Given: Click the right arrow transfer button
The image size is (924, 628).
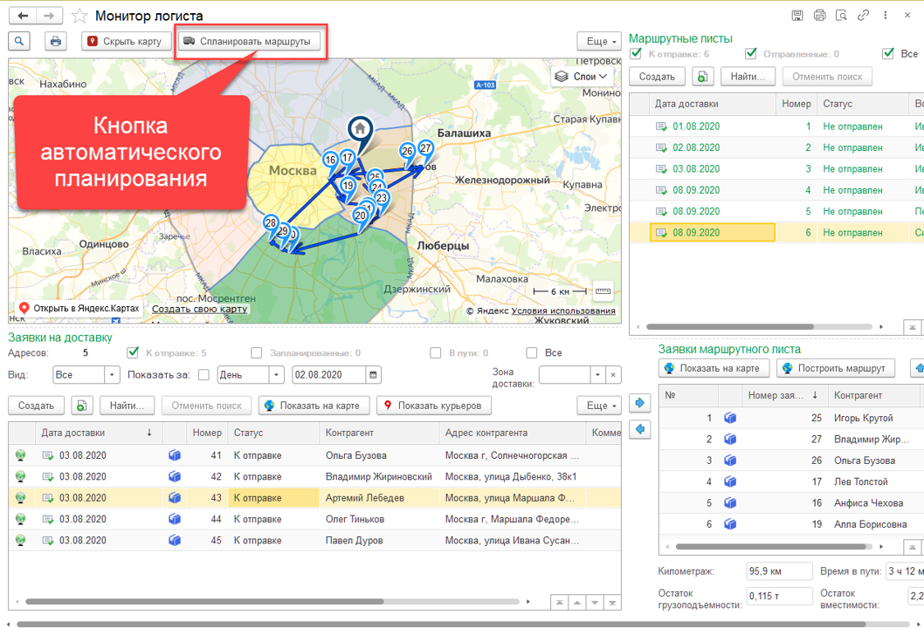Looking at the screenshot, I should click(639, 403).
